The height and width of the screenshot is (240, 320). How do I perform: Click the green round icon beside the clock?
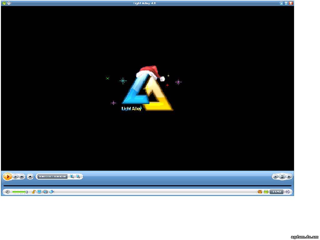coord(266,192)
